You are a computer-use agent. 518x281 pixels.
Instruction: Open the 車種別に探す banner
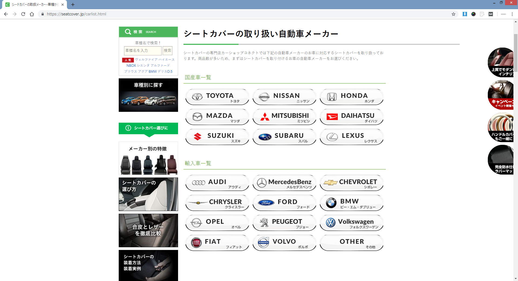coord(148,95)
